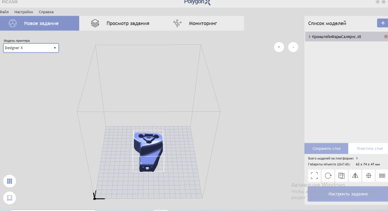Add a model with the plus button
The height and width of the screenshot is (211, 388).
tap(383, 23)
